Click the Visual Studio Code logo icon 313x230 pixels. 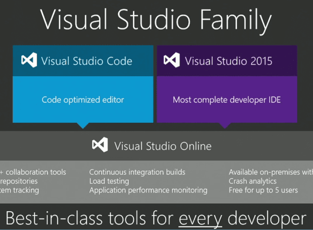(x=29, y=60)
